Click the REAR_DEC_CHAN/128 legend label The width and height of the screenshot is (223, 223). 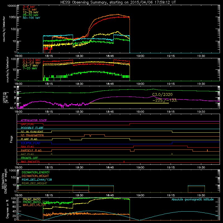click(37, 180)
